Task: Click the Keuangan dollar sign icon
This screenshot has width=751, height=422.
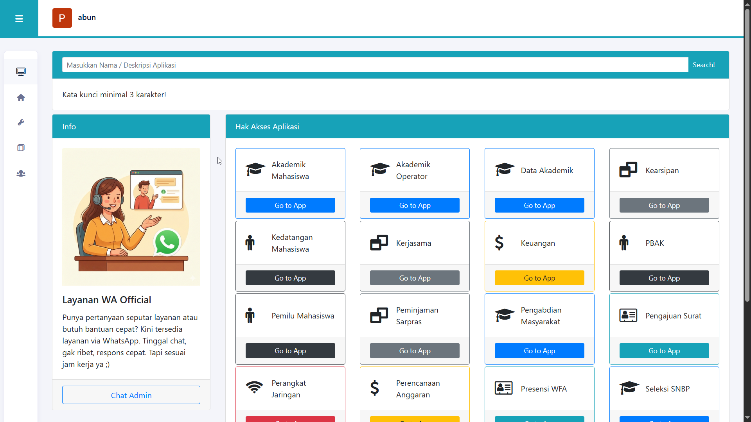Action: pos(499,243)
